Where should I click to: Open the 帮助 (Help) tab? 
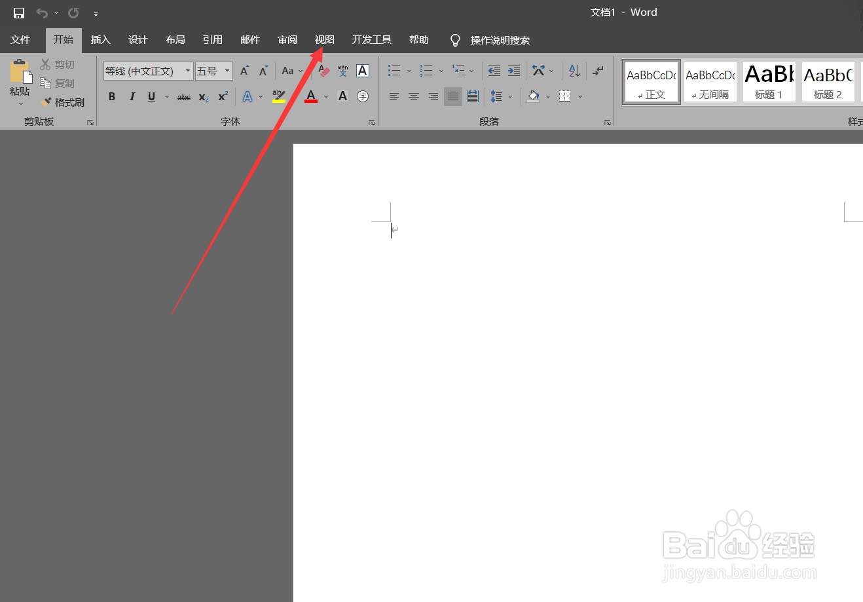click(x=419, y=40)
